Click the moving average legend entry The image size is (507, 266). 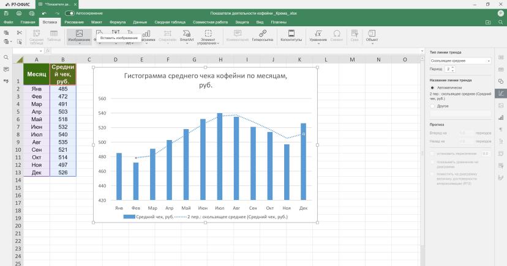pyautogui.click(x=231, y=217)
